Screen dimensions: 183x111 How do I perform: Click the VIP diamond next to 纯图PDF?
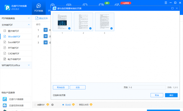pos(48,105)
